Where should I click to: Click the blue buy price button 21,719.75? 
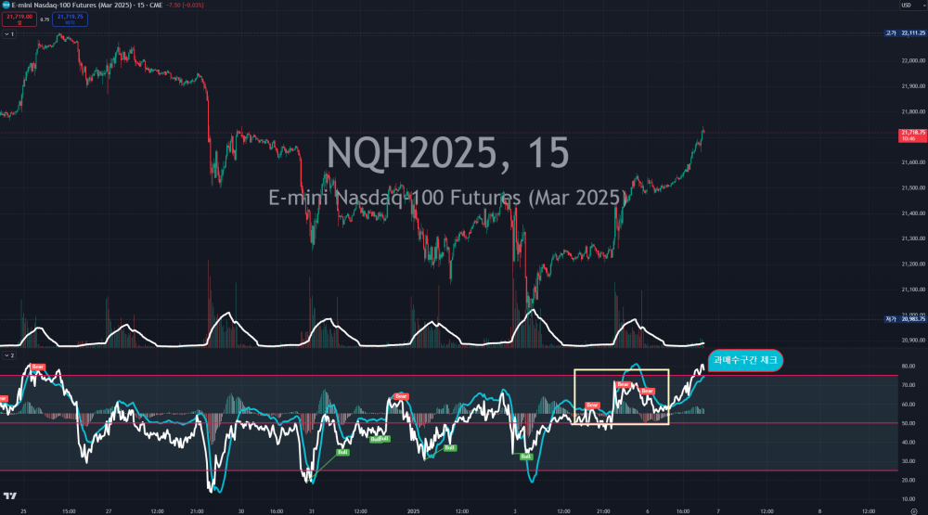(x=69, y=19)
